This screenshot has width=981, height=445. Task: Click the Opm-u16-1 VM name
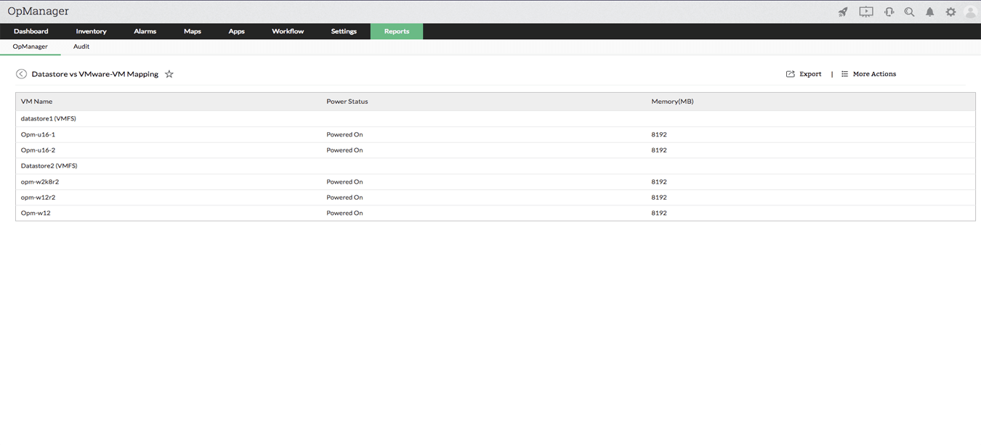[x=38, y=134]
